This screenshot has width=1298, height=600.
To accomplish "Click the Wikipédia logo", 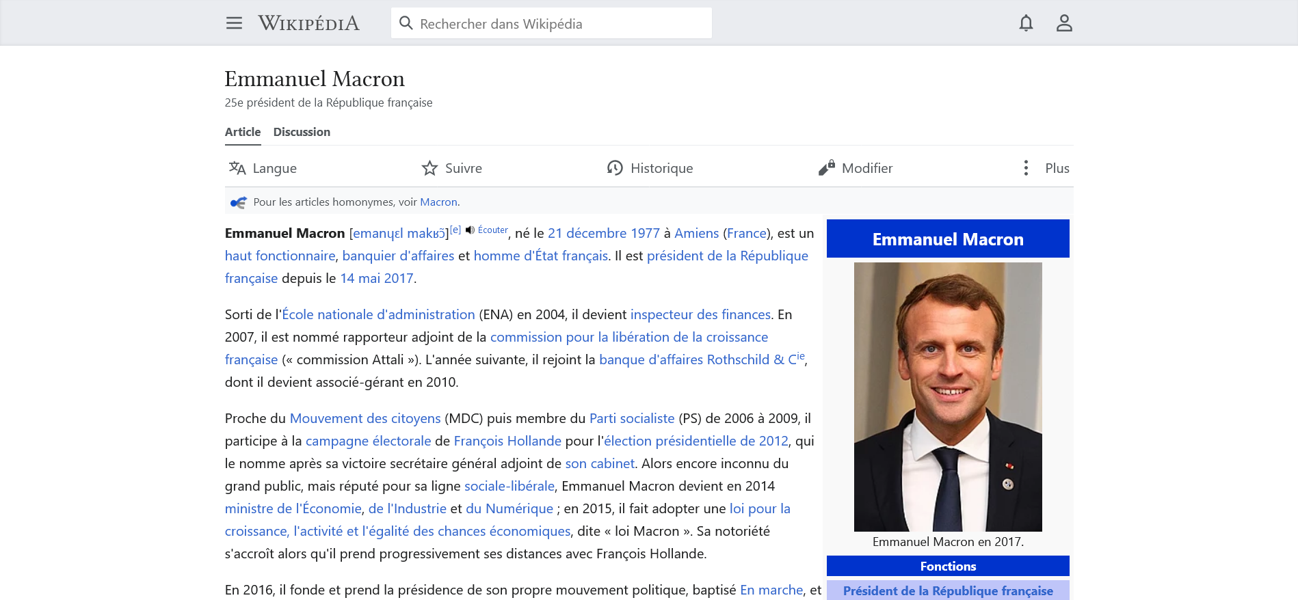I will click(308, 23).
